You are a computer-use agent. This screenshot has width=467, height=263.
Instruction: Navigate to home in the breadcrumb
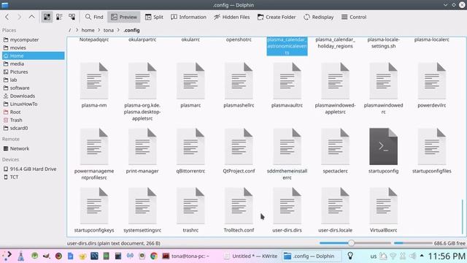pos(88,30)
